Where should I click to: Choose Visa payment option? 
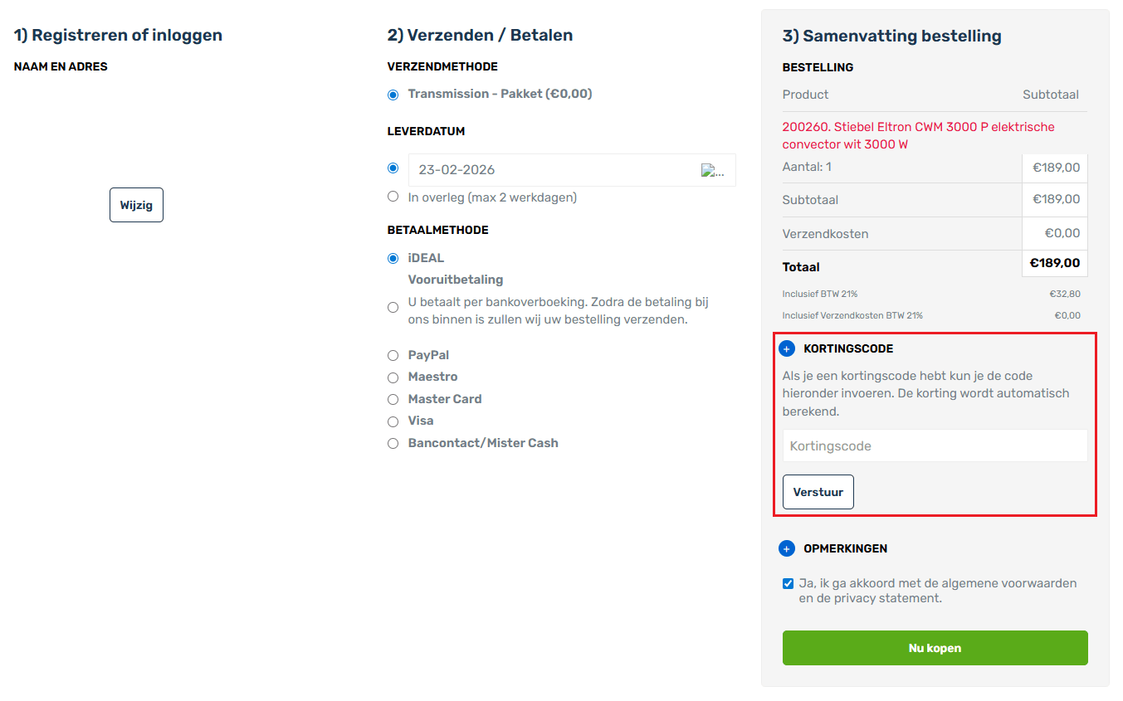click(393, 421)
